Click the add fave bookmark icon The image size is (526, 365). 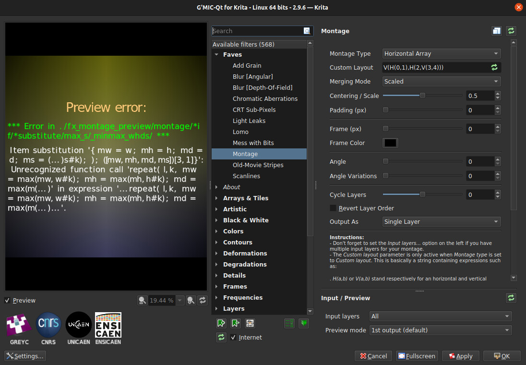pos(221,323)
